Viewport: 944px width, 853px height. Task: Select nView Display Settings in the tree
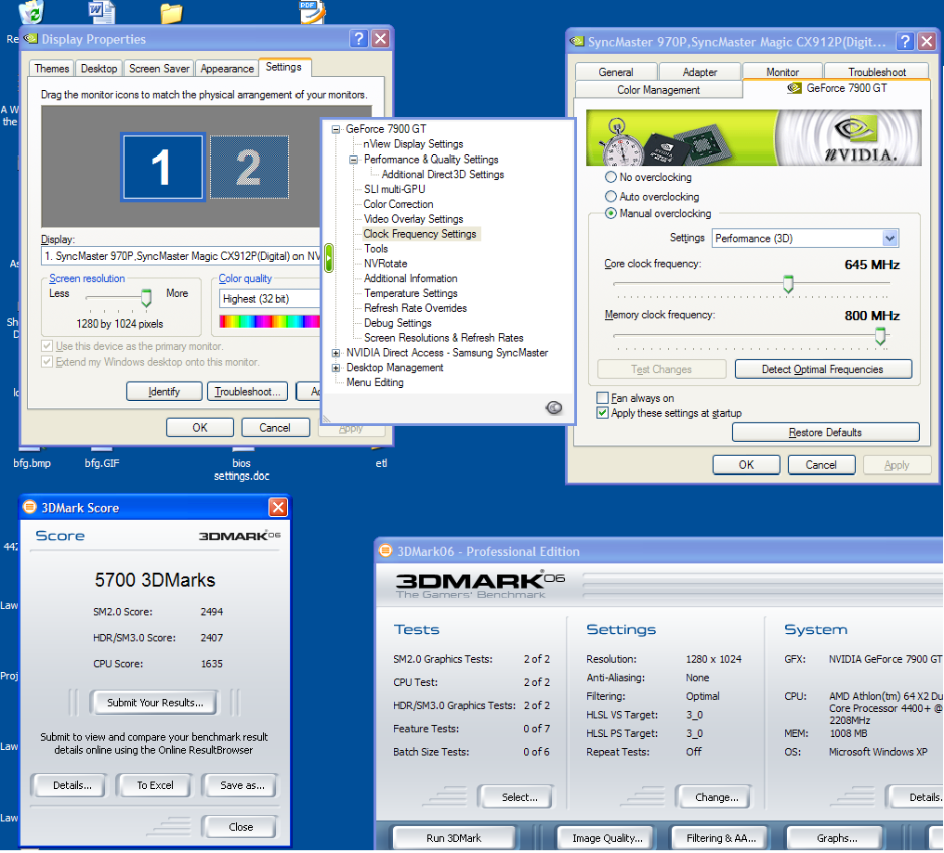[413, 144]
